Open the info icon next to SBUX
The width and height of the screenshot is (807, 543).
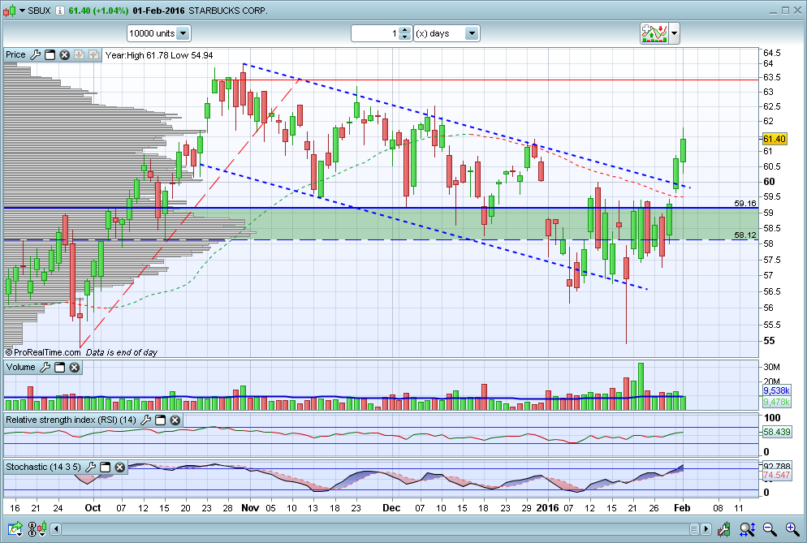[60, 11]
